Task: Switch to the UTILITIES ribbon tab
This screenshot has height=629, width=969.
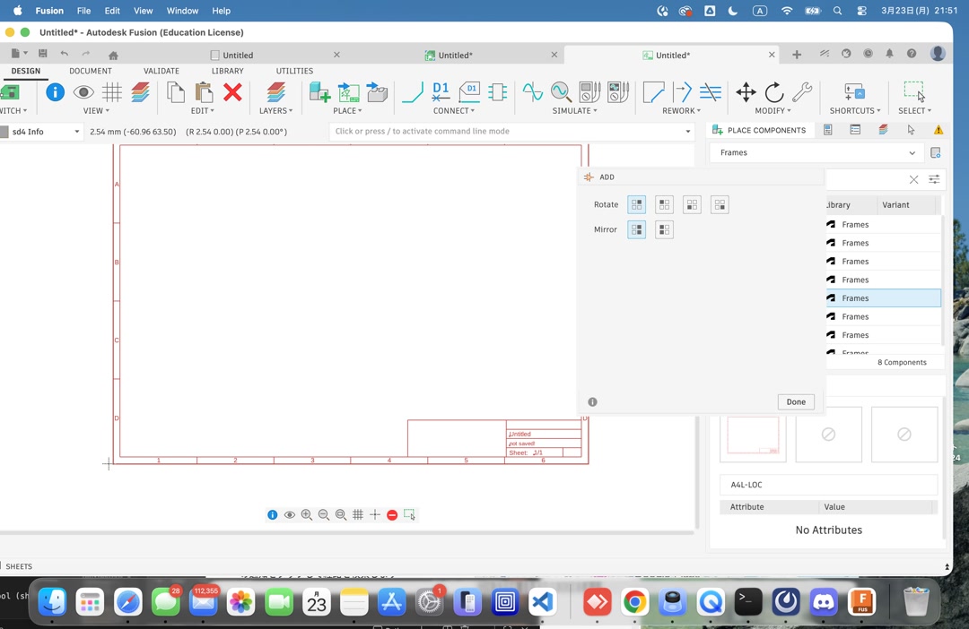Action: click(x=294, y=71)
